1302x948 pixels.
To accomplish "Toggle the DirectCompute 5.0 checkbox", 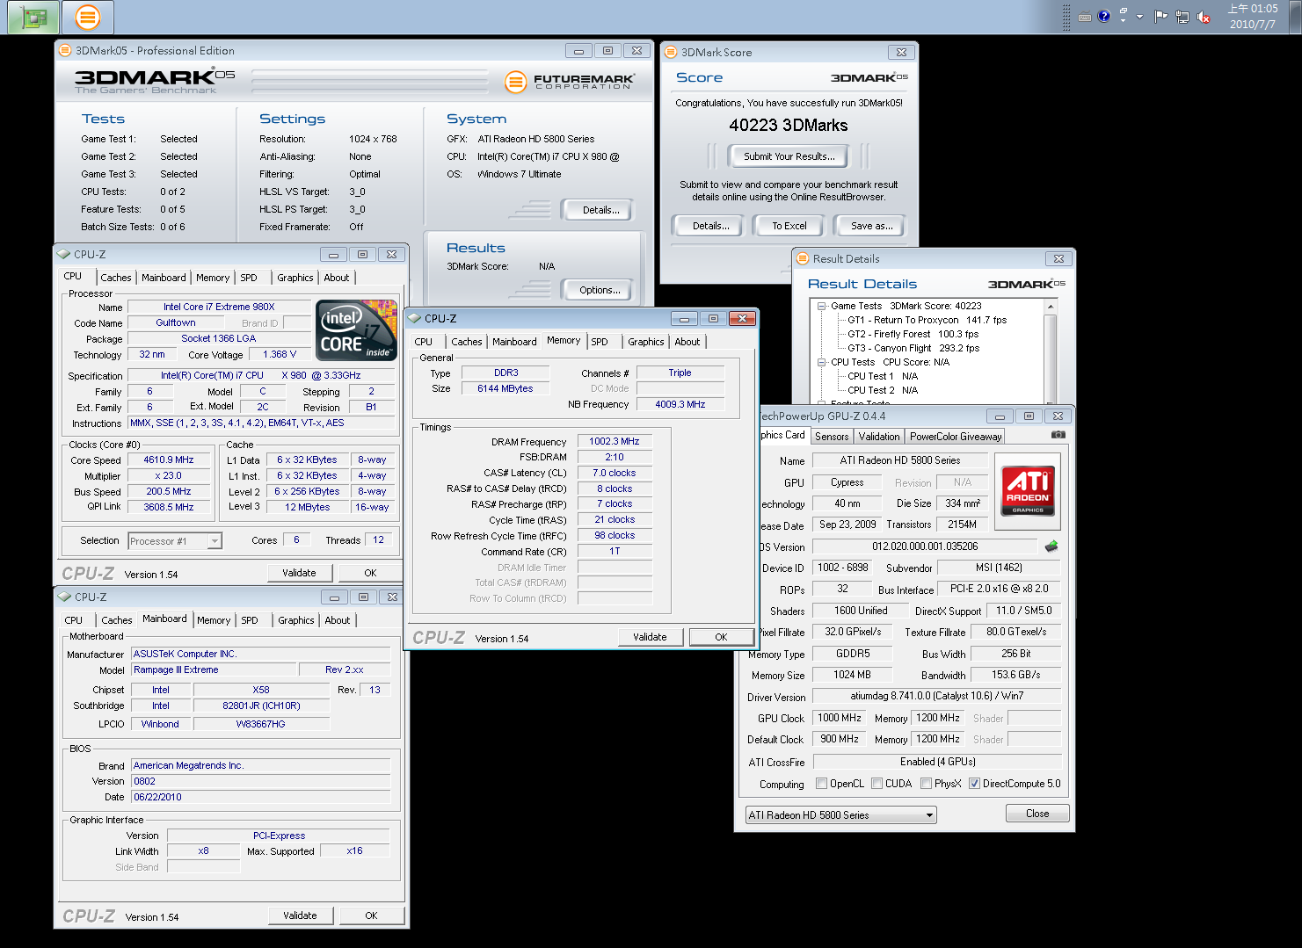I will coord(974,784).
